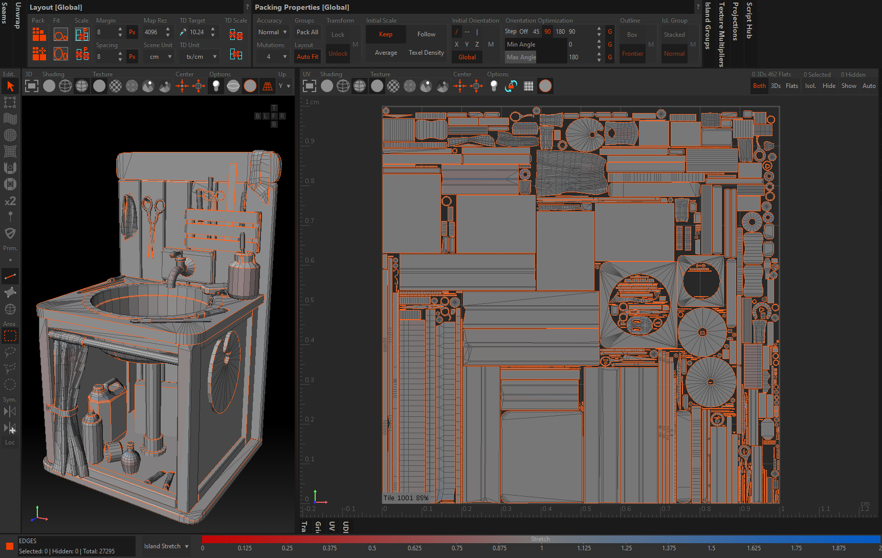Select the Edit arrow tool
Viewport: 882px width, 558px height.
[x=10, y=86]
